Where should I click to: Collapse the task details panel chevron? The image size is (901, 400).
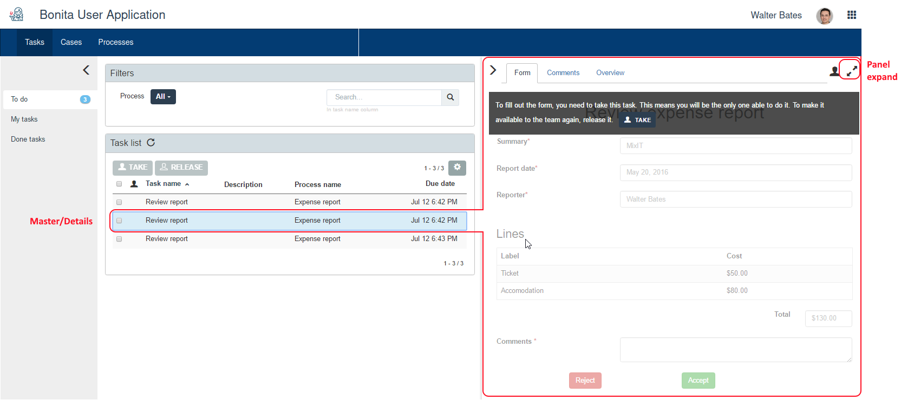[x=493, y=70]
